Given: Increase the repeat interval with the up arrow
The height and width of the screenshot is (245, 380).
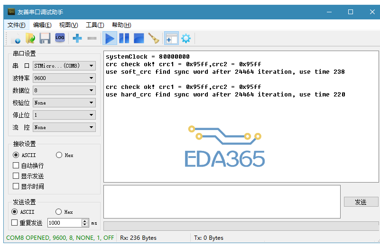Looking at the screenshot, I should 85,221.
